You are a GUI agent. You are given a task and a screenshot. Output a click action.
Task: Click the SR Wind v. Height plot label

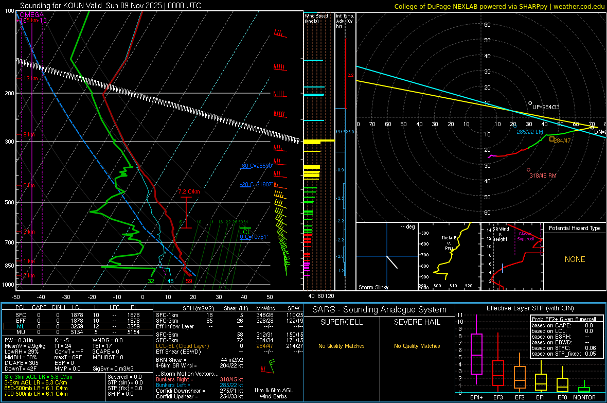point(501,234)
